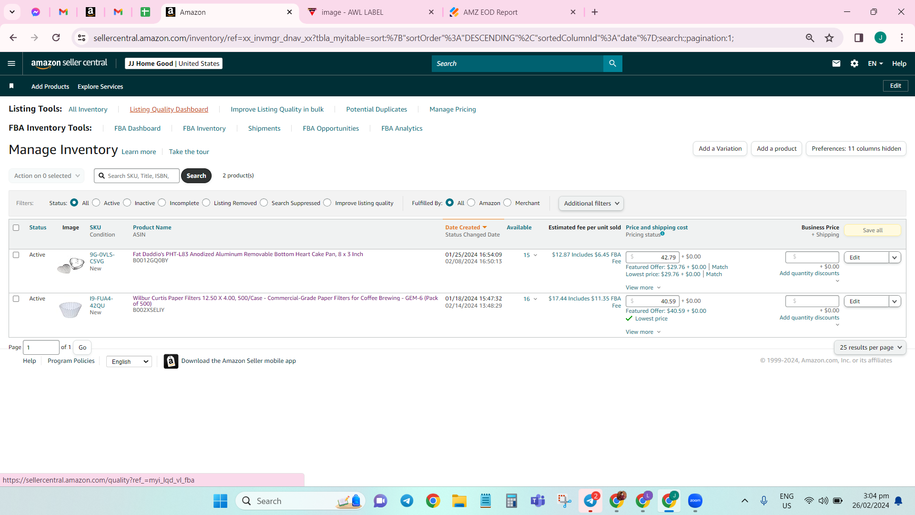Toggle the select-all checkbox in the table header
The image size is (915, 515).
(16, 227)
